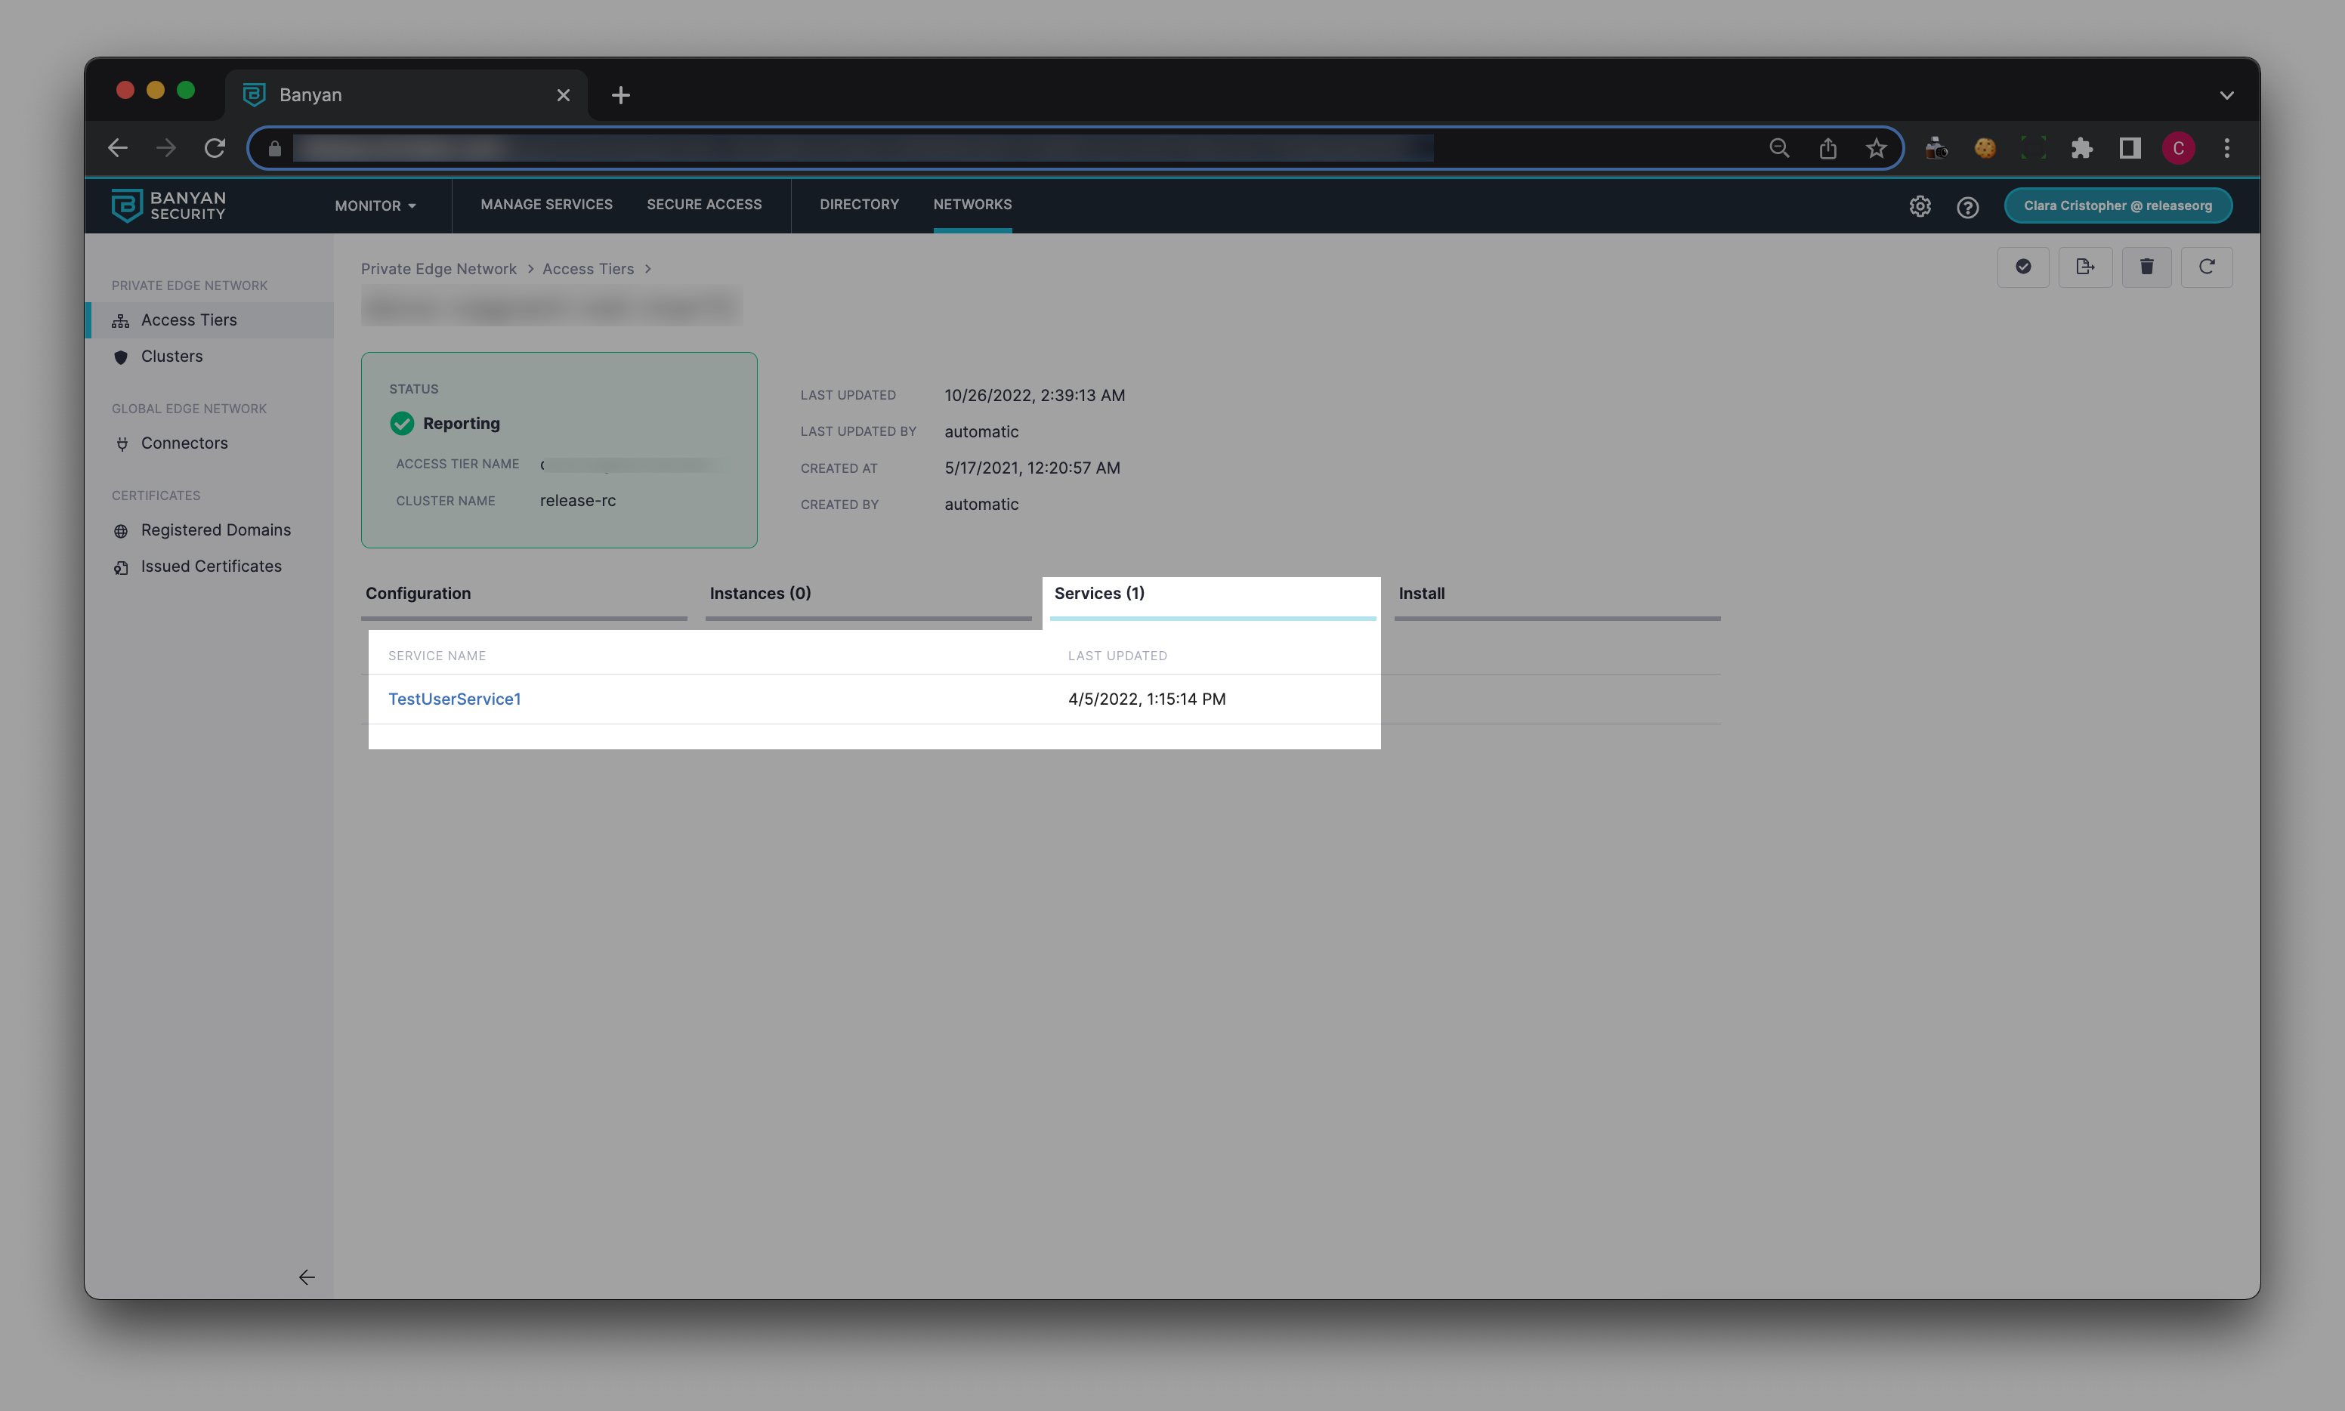Screen dimensions: 2345x1411
Task: Open Manage Services menu item
Action: click(546, 205)
